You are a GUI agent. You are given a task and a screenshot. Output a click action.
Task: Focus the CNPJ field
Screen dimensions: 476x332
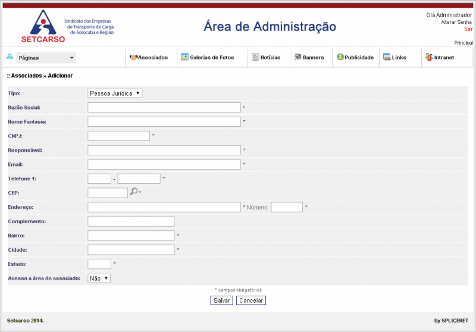click(118, 136)
